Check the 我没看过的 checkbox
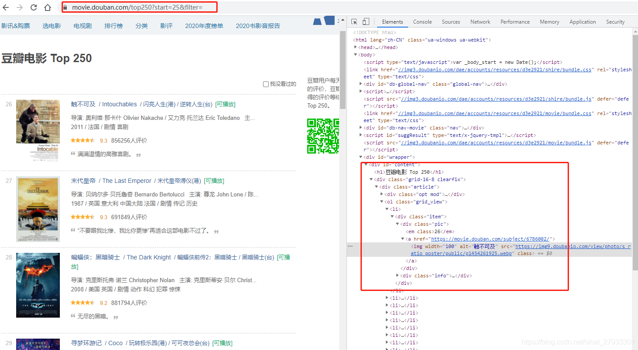Image resolution: width=638 pixels, height=350 pixels. (266, 84)
